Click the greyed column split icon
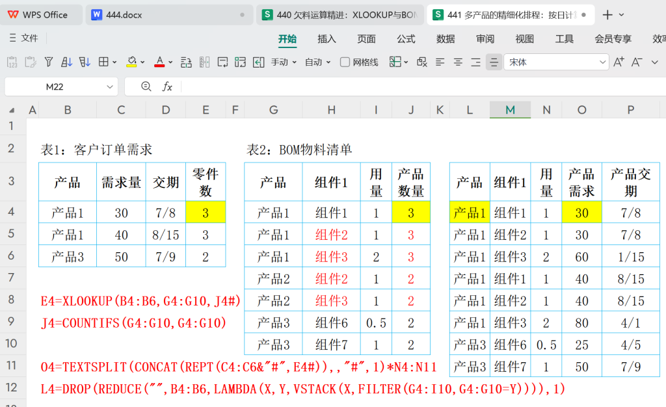Image resolution: width=666 pixels, height=407 pixels. click(x=204, y=62)
